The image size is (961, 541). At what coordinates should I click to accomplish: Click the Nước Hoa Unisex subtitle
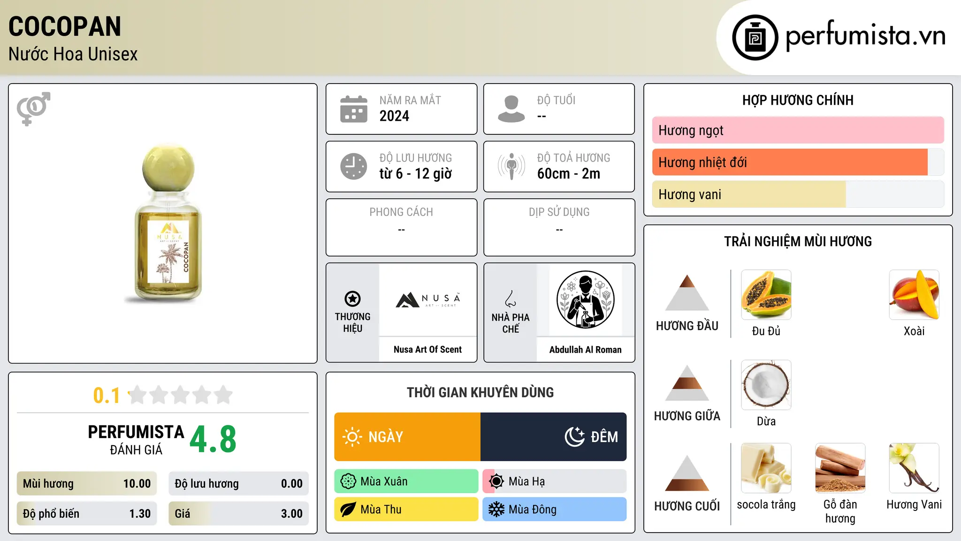coord(73,54)
